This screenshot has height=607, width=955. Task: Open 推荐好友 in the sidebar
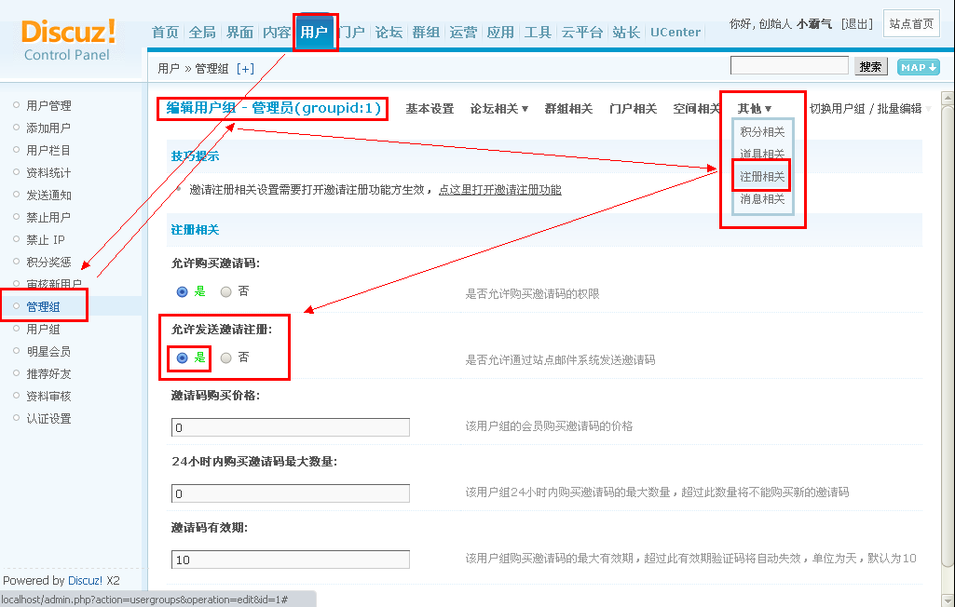pyautogui.click(x=48, y=374)
